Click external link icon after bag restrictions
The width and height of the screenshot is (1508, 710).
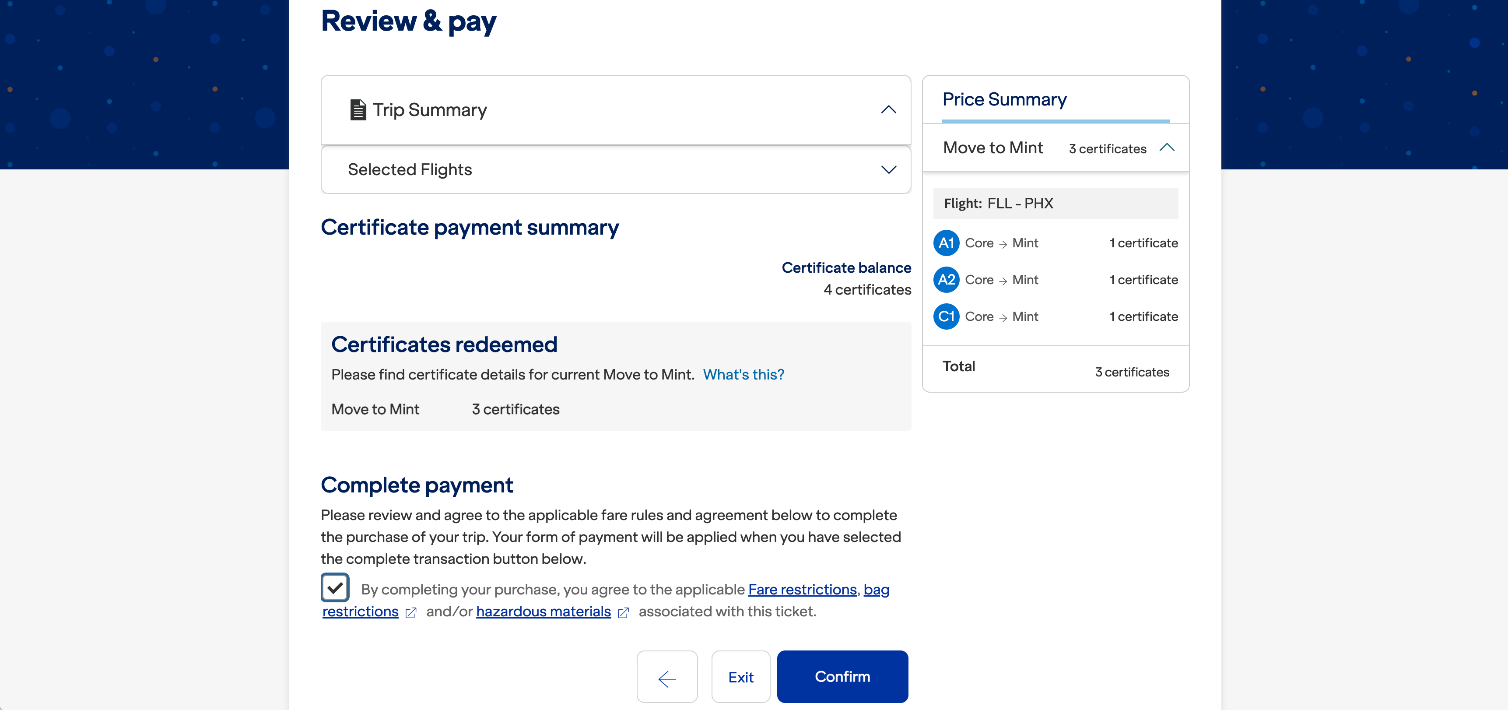click(411, 613)
